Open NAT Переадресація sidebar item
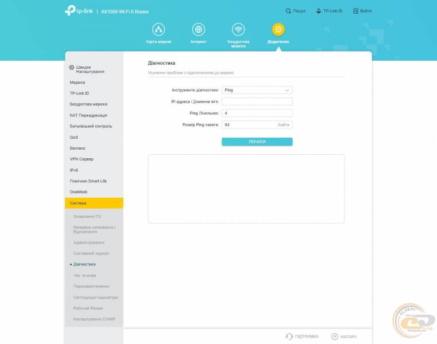Image resolution: width=437 pixels, height=344 pixels. 88,115
